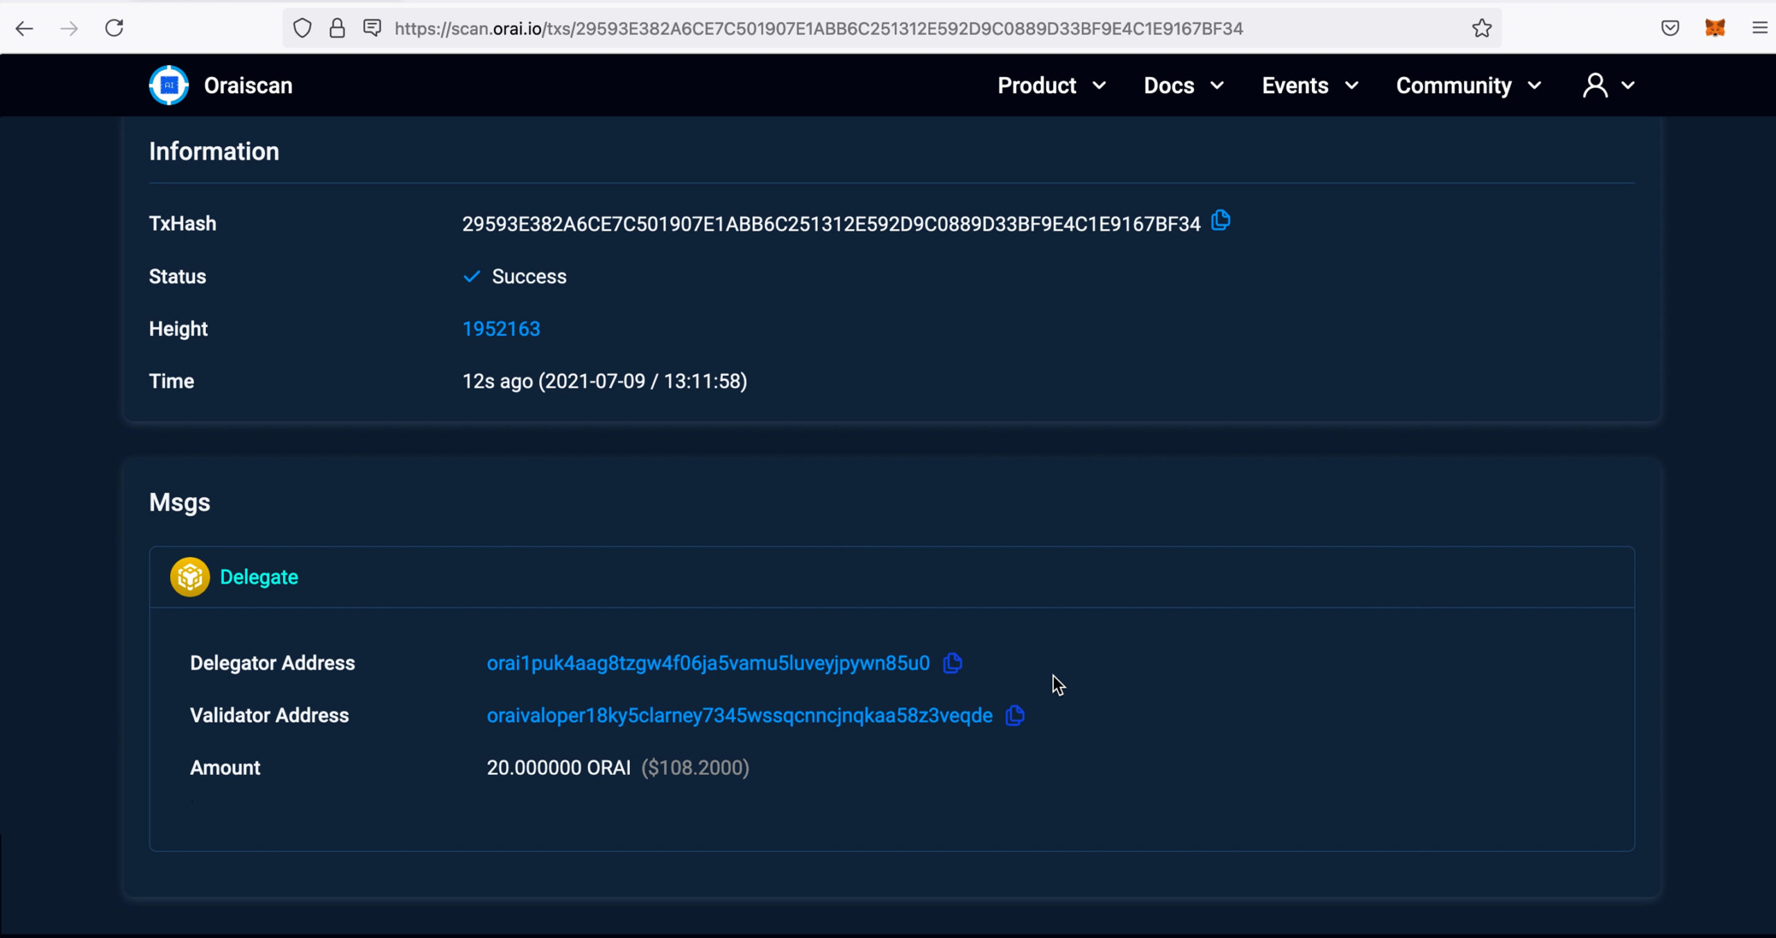Click the Information section heading
The width and height of the screenshot is (1776, 938).
pyautogui.click(x=214, y=151)
